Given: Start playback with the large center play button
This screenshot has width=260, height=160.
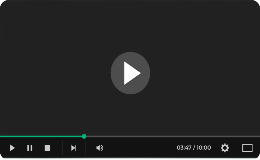Looking at the screenshot, I should (x=130, y=73).
